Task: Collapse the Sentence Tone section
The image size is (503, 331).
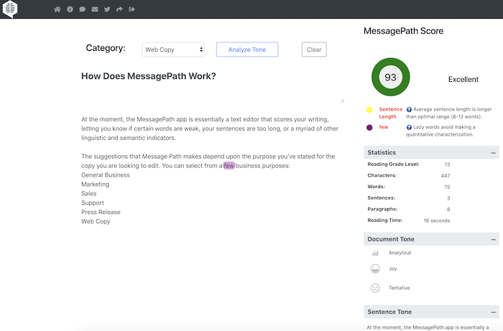Action: click(x=493, y=312)
